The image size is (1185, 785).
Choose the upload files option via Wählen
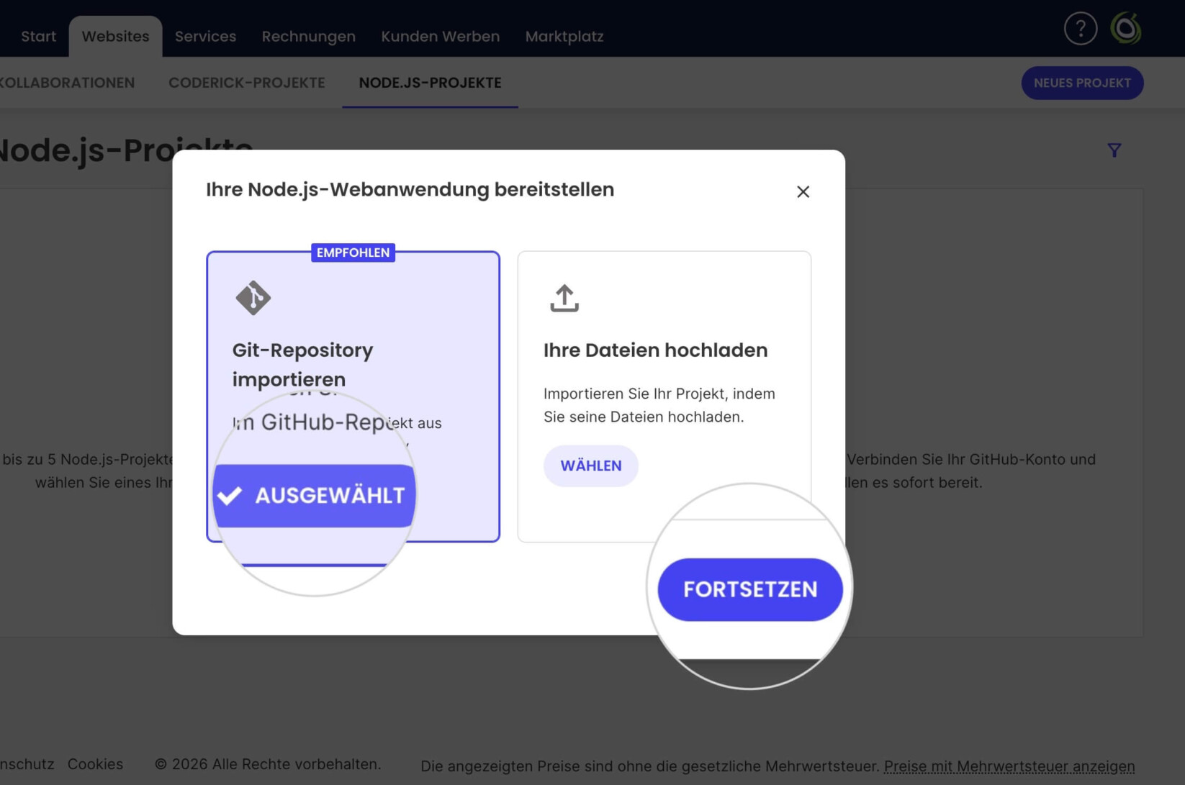590,466
